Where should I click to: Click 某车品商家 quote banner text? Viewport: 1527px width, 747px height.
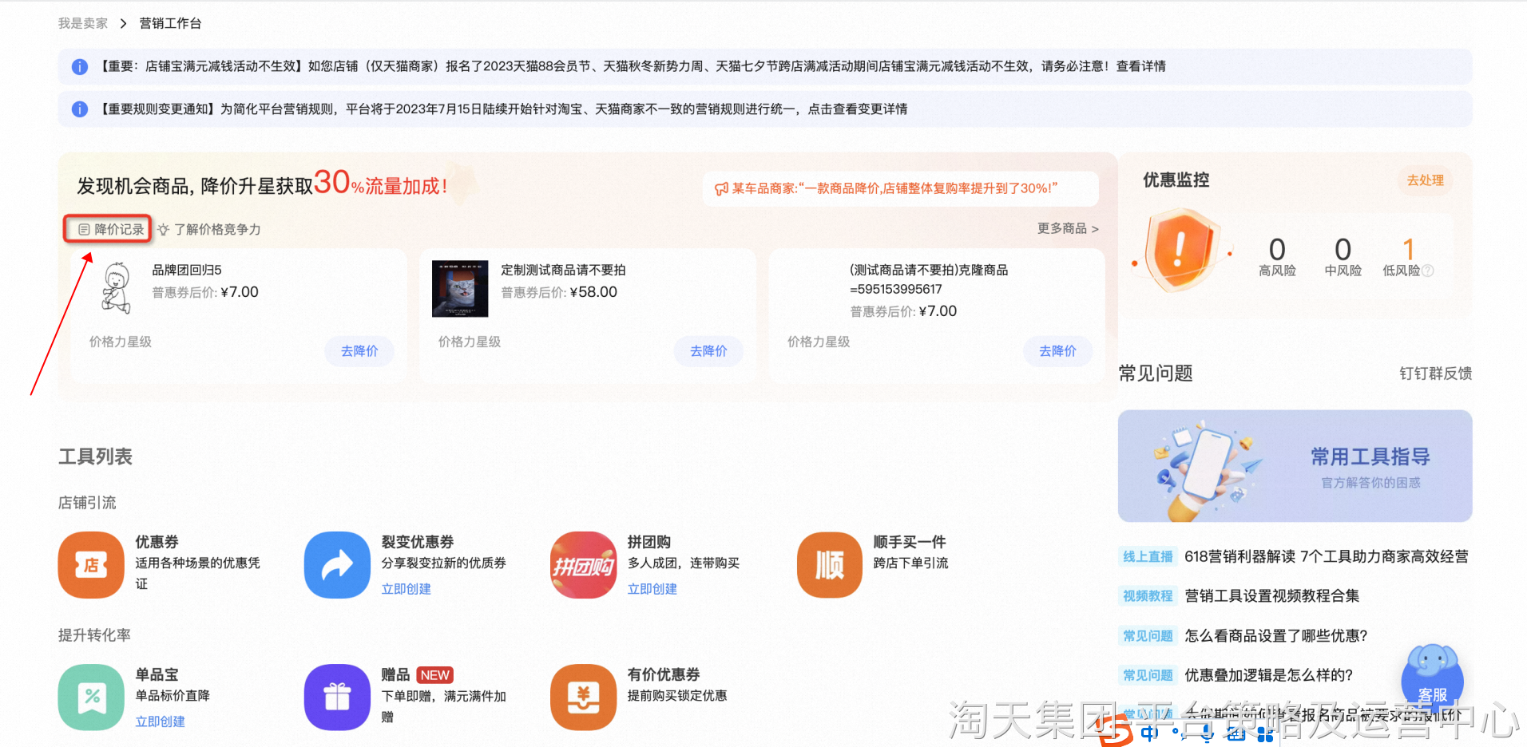(x=894, y=188)
